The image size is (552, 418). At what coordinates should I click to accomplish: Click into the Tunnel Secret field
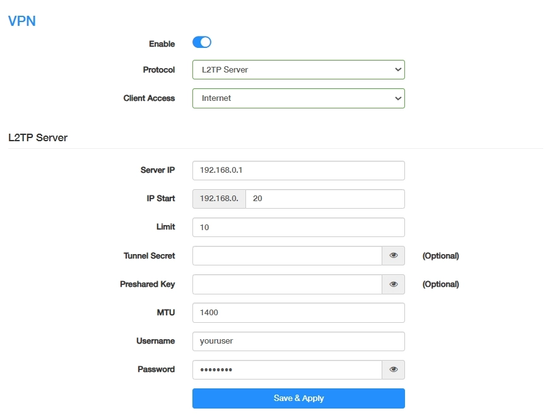click(x=287, y=256)
